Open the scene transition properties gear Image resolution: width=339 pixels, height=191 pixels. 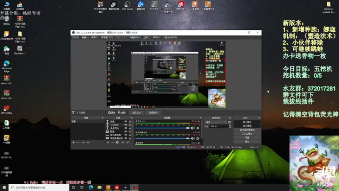coord(229,122)
